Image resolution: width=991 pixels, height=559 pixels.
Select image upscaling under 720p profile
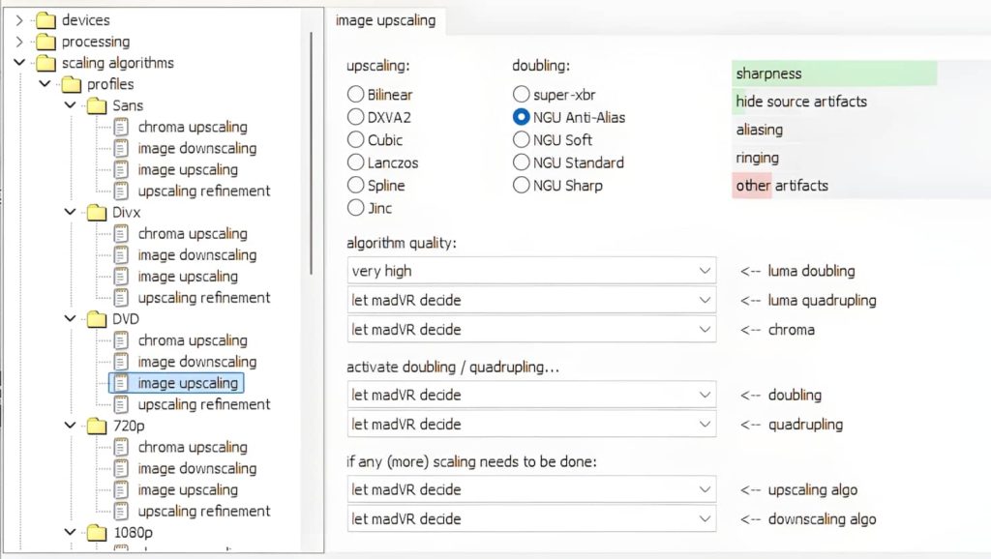pos(187,489)
